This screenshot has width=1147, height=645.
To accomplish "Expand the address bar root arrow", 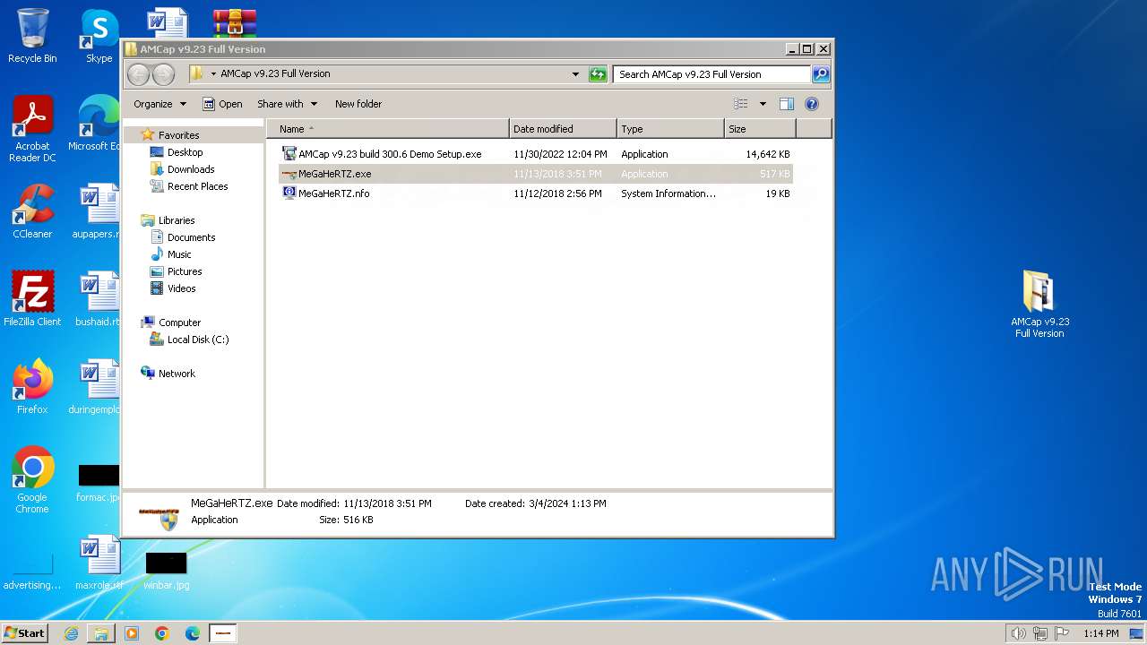I will click(213, 74).
